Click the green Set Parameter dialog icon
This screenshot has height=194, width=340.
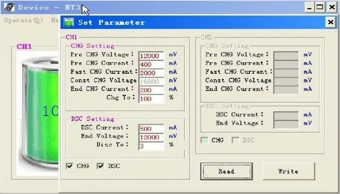(x=68, y=22)
